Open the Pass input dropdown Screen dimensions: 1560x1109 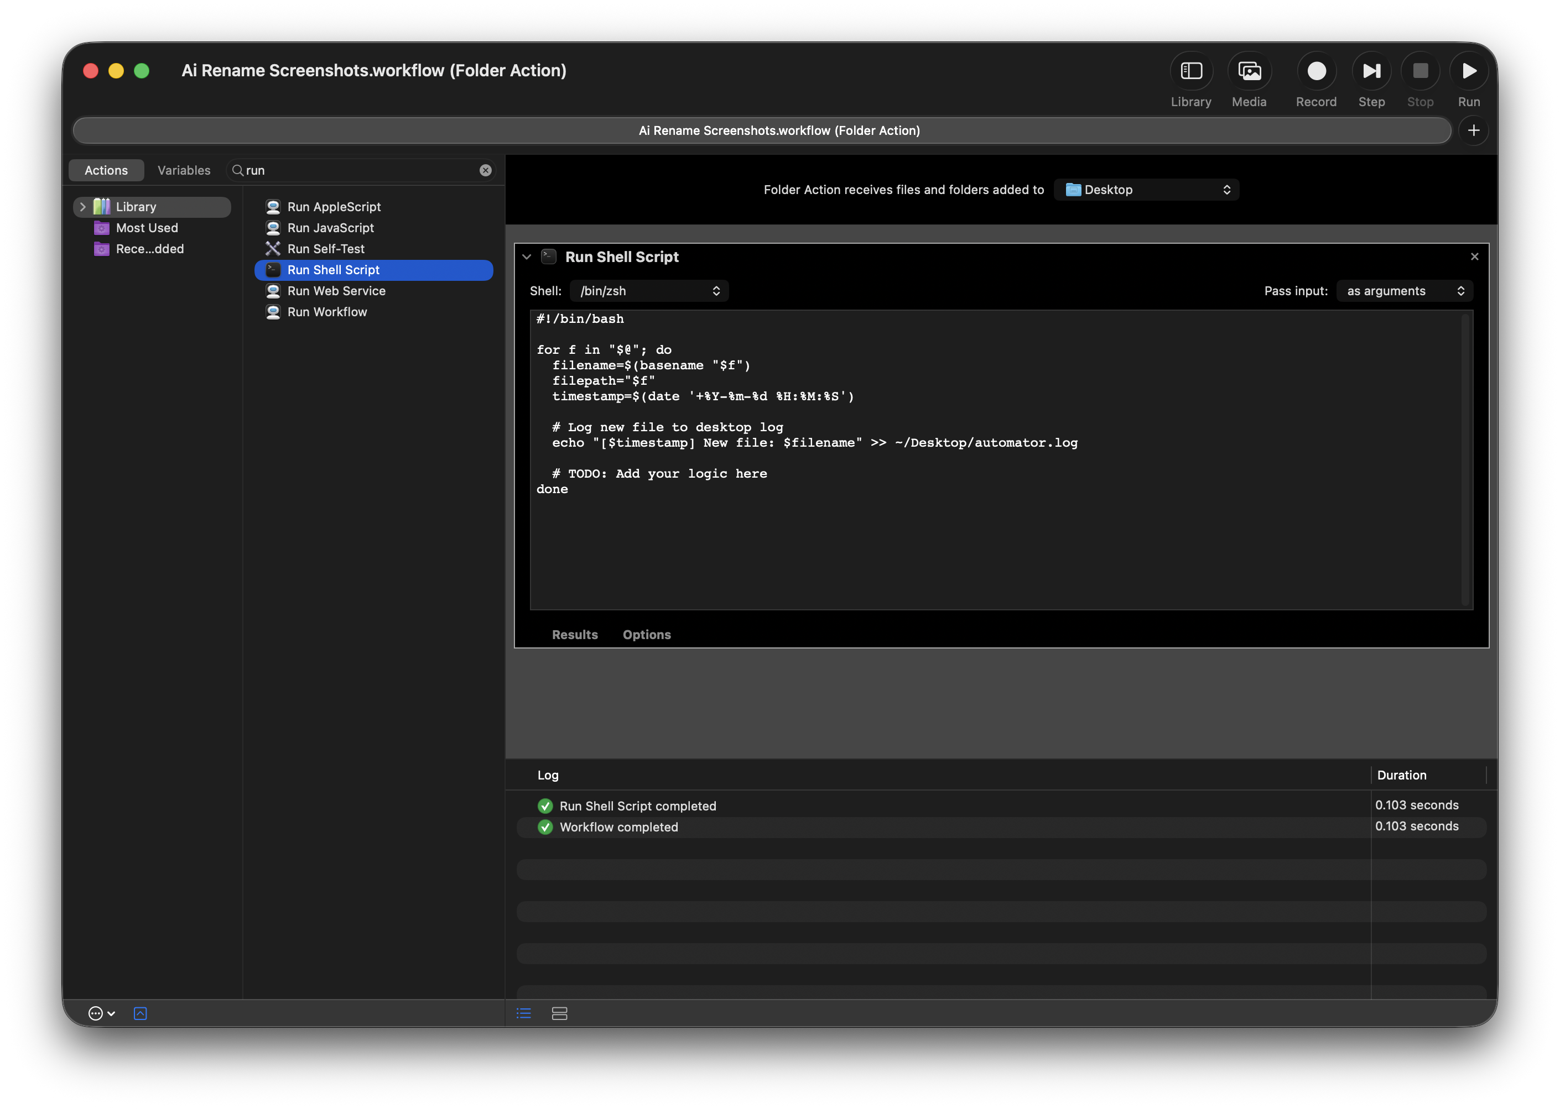coord(1403,290)
